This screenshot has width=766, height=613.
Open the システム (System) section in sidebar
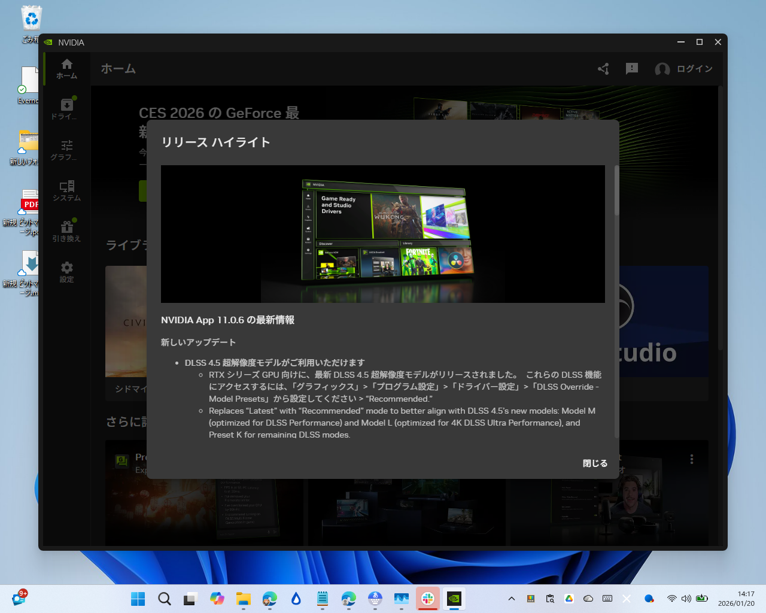tap(66, 190)
